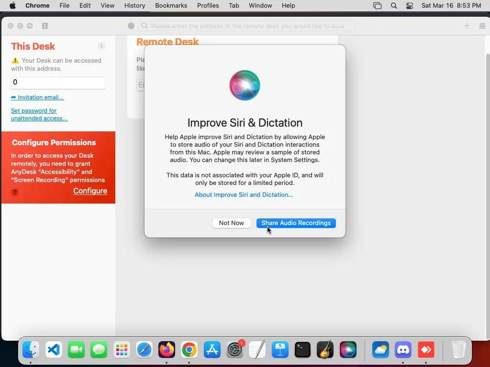Open Firefox from the dock
490x367 pixels.
tap(167, 349)
